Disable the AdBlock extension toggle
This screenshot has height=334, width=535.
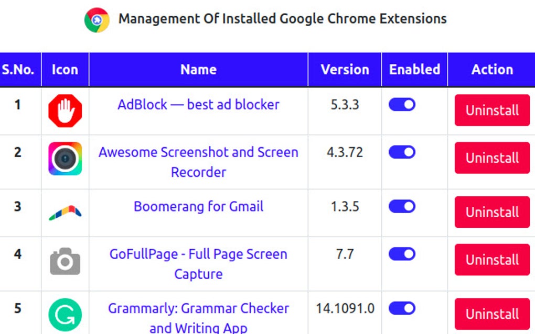click(x=402, y=105)
